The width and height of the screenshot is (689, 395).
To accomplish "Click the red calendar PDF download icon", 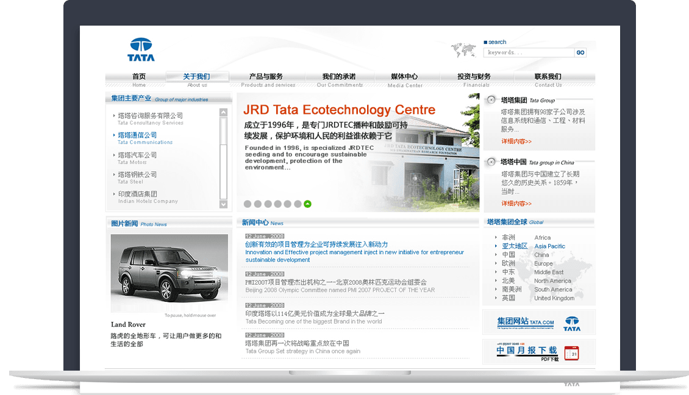I will coord(571,352).
